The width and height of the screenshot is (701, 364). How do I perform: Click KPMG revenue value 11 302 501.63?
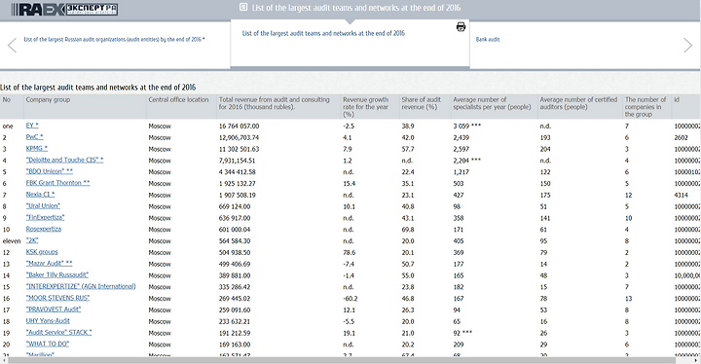[239, 149]
